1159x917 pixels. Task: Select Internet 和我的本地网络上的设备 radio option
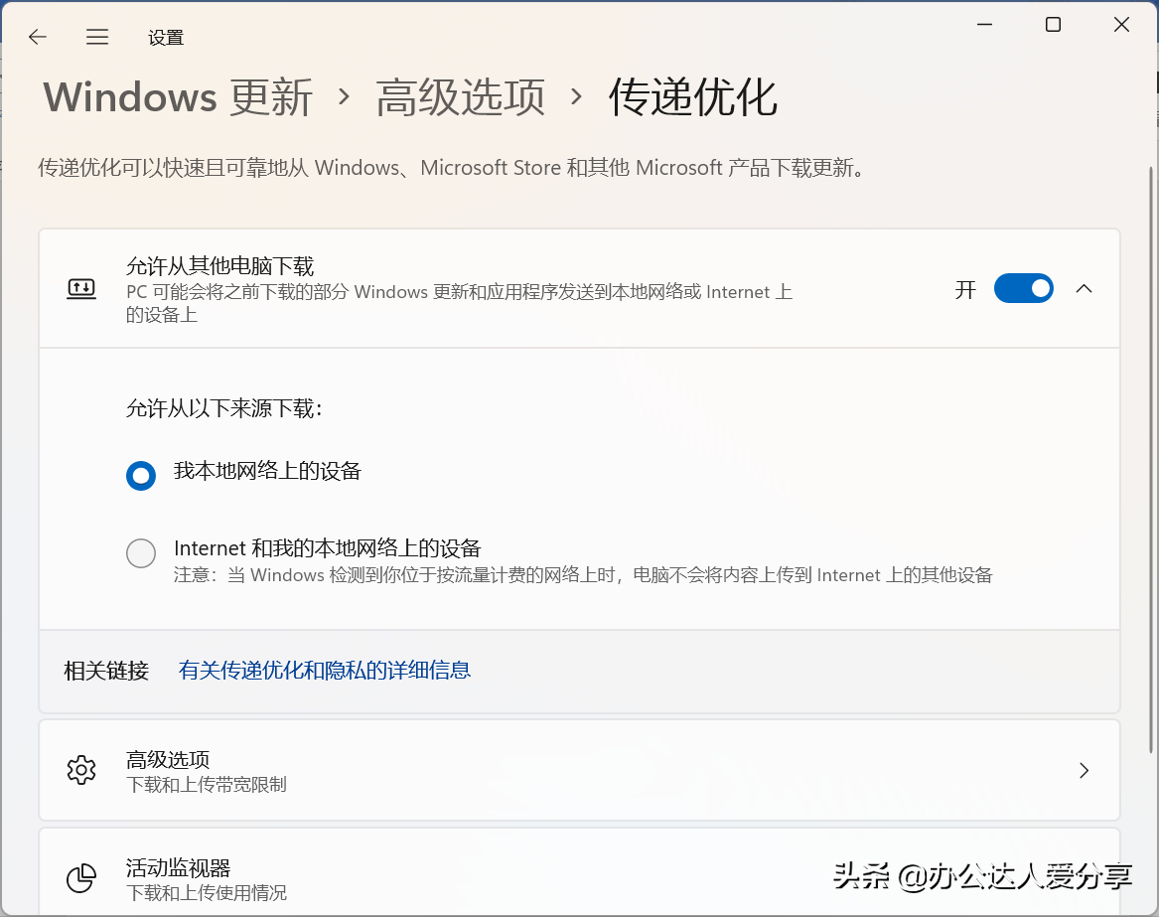[140, 553]
